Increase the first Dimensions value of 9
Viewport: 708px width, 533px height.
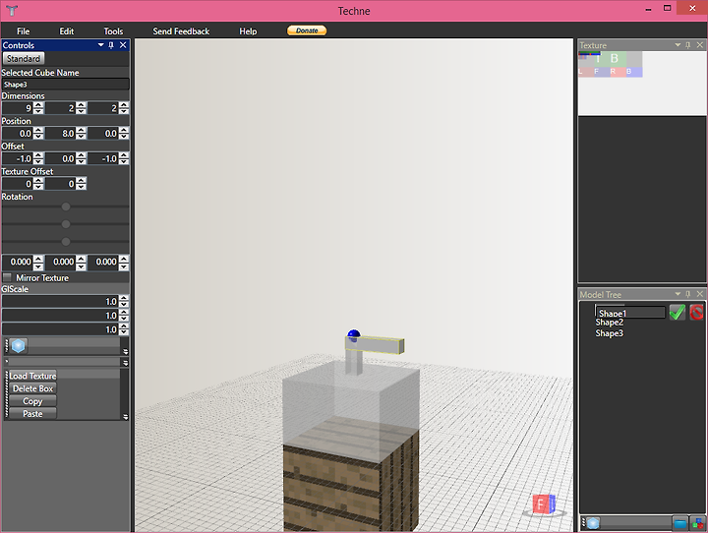pyautogui.click(x=38, y=105)
